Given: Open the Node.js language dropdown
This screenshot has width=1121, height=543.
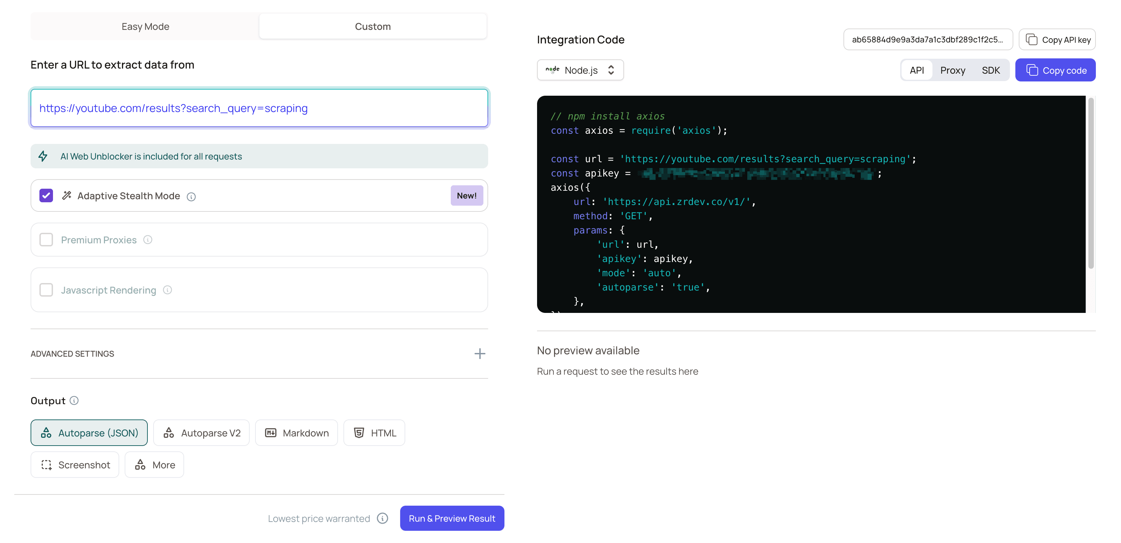Looking at the screenshot, I should 580,70.
